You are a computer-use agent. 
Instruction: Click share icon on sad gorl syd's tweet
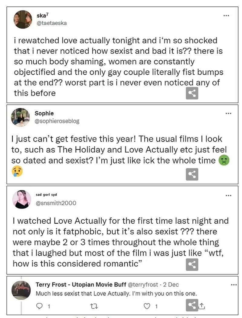(x=192, y=264)
